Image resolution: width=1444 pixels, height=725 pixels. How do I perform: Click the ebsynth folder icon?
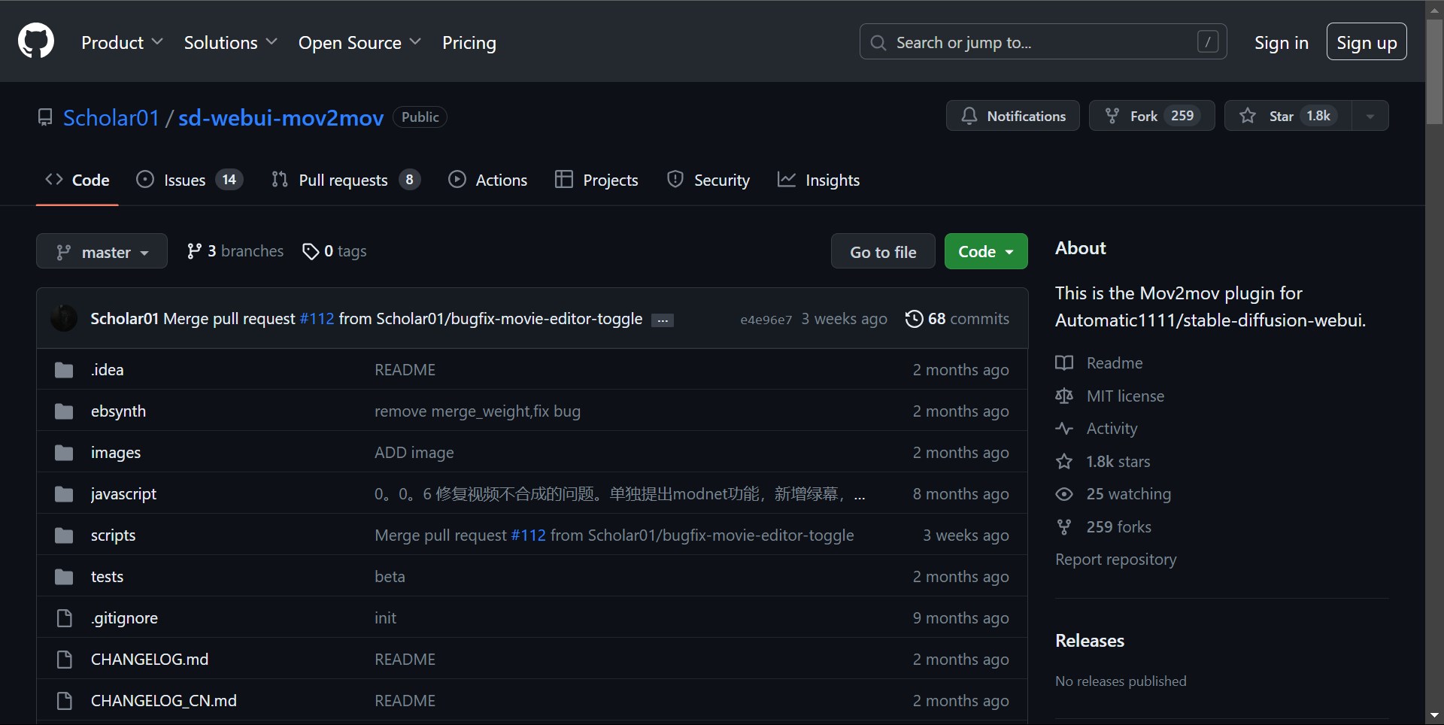64,411
